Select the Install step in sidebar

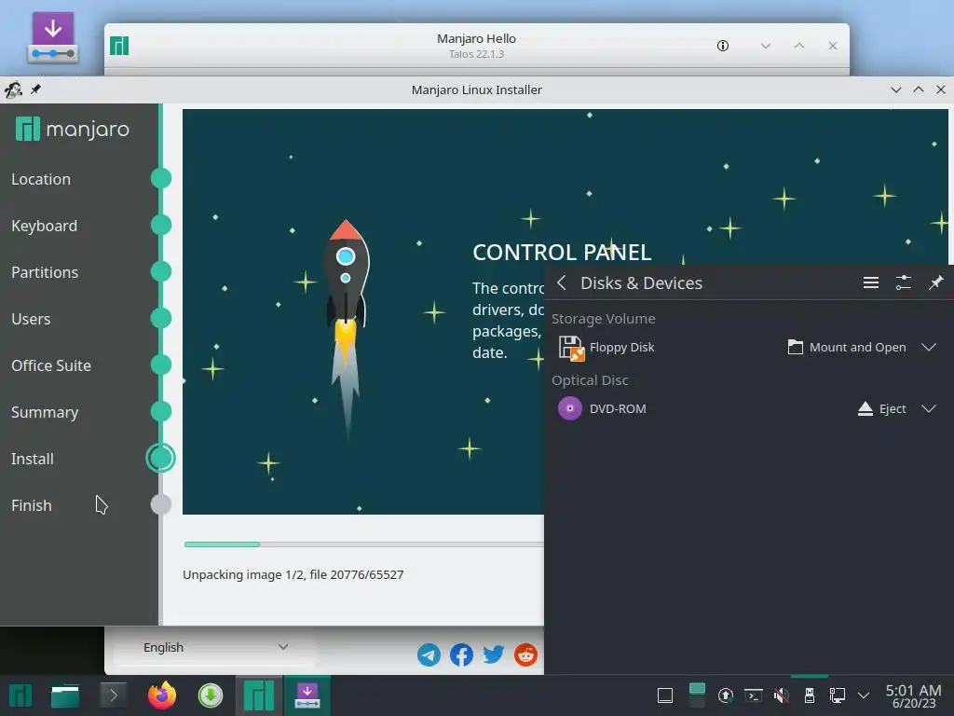pyautogui.click(x=33, y=459)
